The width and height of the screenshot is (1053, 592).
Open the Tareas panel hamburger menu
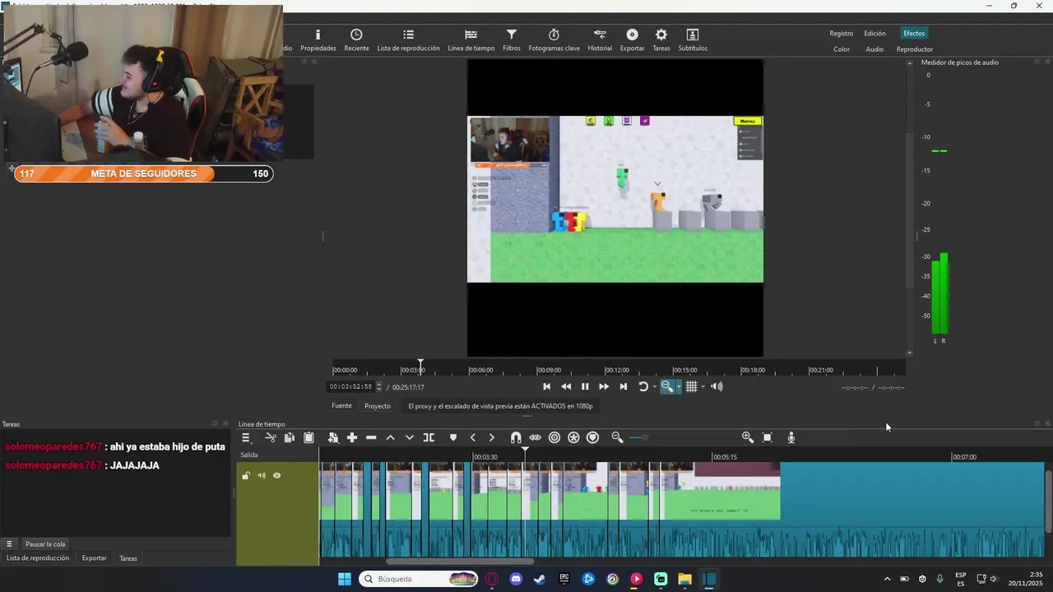click(9, 544)
